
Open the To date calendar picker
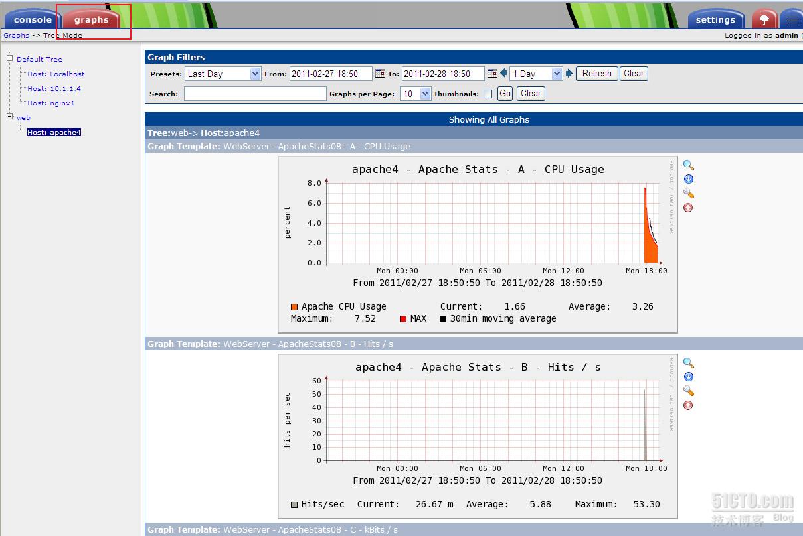(x=492, y=74)
